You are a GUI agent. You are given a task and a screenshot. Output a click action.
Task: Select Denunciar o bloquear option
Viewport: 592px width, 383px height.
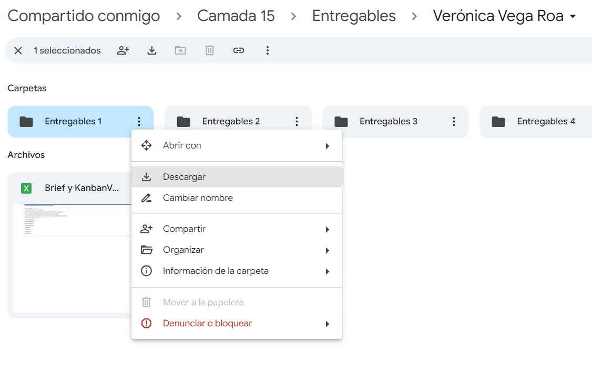[x=207, y=324]
